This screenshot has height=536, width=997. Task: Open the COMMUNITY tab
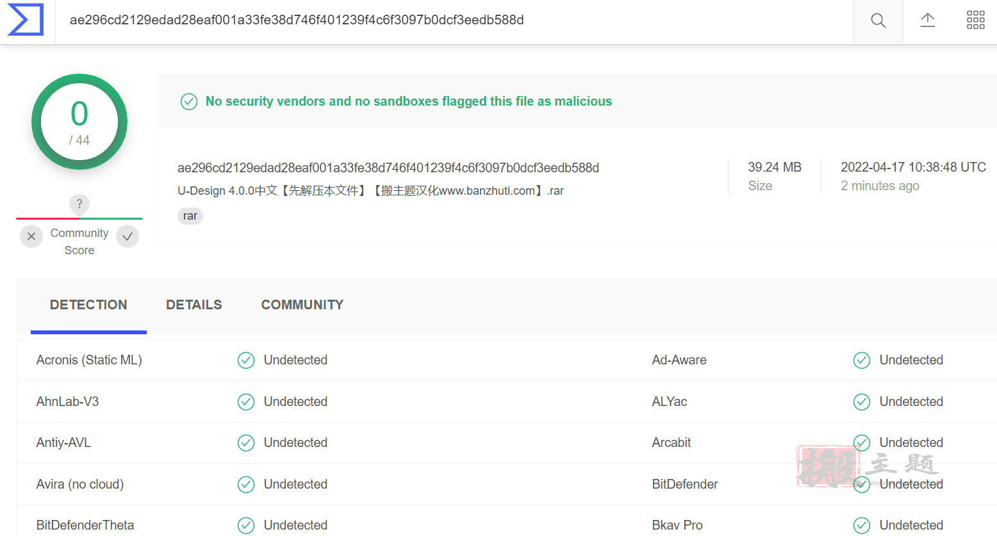pos(302,305)
